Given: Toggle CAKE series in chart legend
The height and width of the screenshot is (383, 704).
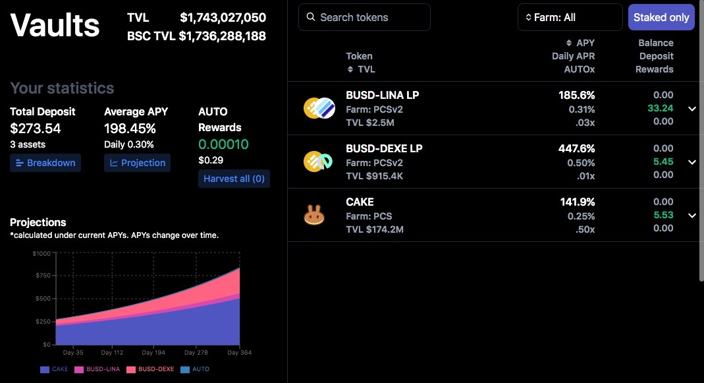Looking at the screenshot, I should 54,369.
